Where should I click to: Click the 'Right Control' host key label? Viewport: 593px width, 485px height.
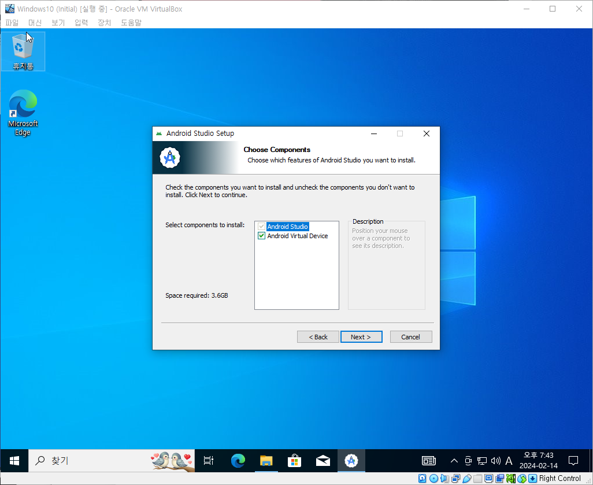pos(559,479)
